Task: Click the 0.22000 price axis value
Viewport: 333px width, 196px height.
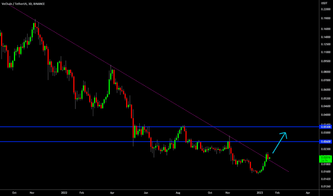Action: [x=326, y=9]
